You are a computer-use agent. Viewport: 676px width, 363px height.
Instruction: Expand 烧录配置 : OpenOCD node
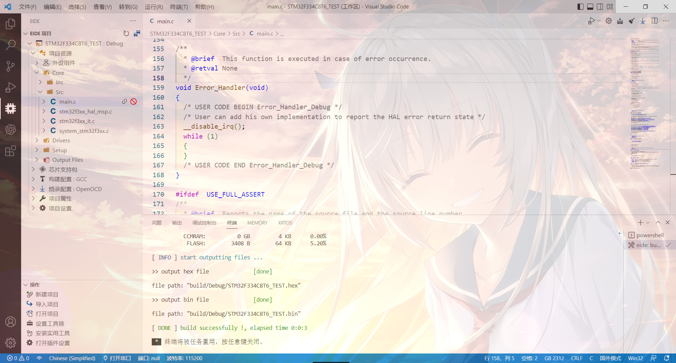point(33,189)
